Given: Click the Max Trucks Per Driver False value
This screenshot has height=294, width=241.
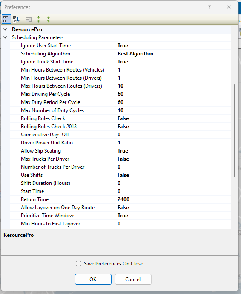Looking at the screenshot, I should [123, 159].
